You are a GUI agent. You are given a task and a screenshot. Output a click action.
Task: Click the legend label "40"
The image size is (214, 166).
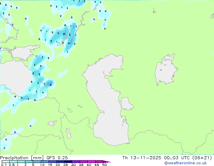pyautogui.click(x=89, y=165)
